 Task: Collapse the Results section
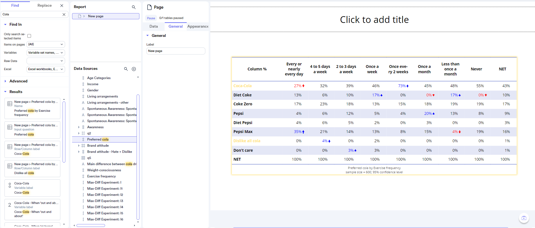coord(5,92)
